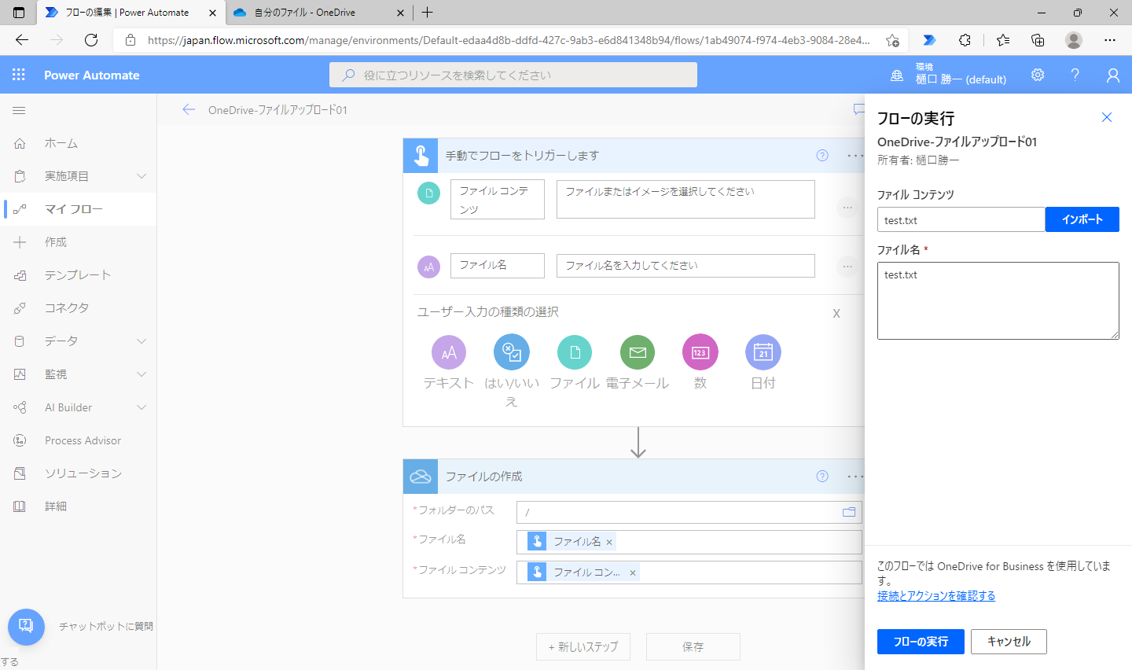
Task: Choose 電子メール input type
Action: (638, 352)
